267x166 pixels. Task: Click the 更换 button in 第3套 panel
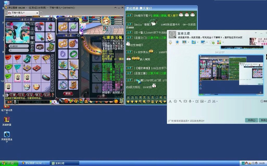68,94
